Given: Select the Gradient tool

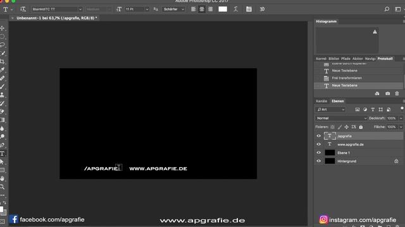Looking at the screenshot, I should (x=3, y=120).
